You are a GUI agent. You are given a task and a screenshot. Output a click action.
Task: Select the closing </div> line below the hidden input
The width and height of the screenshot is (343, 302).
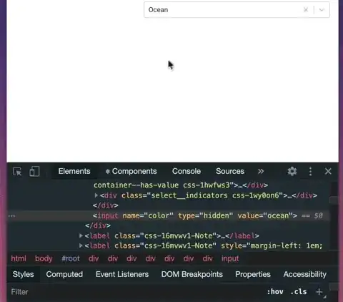tap(98, 225)
